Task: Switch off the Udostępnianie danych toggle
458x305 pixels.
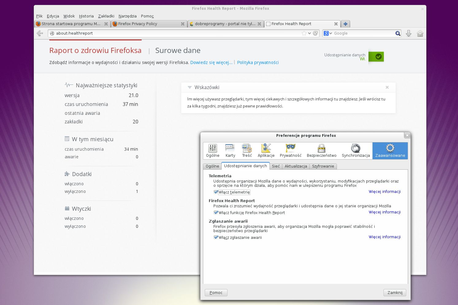Action: (376, 57)
